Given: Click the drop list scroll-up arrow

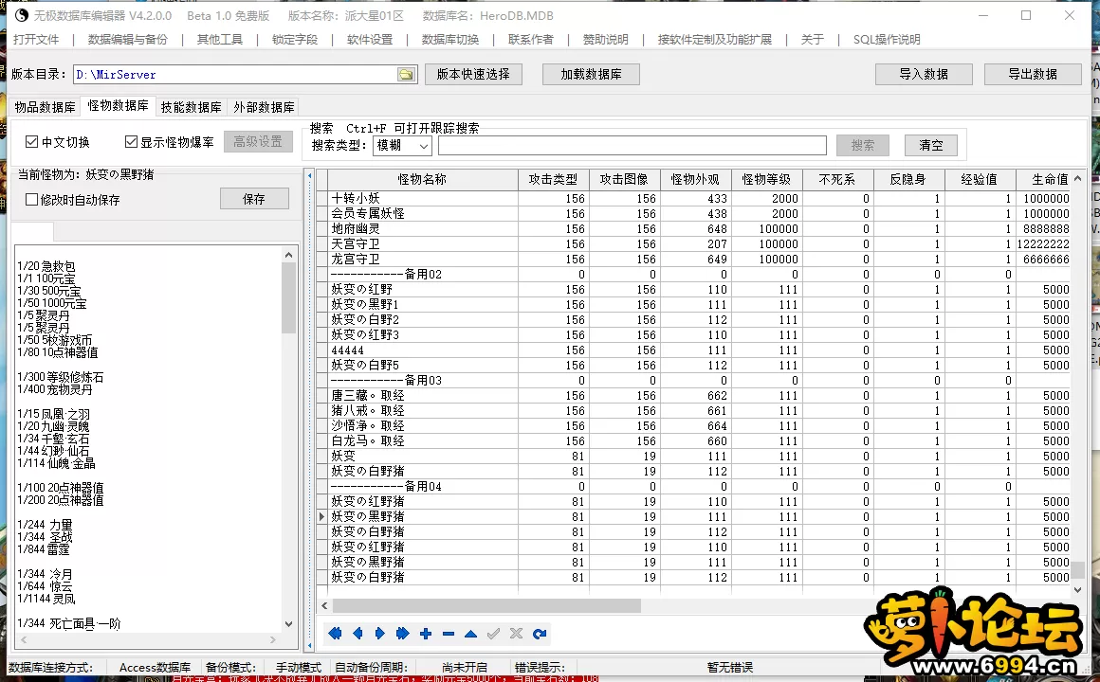Looking at the screenshot, I should click(288, 255).
